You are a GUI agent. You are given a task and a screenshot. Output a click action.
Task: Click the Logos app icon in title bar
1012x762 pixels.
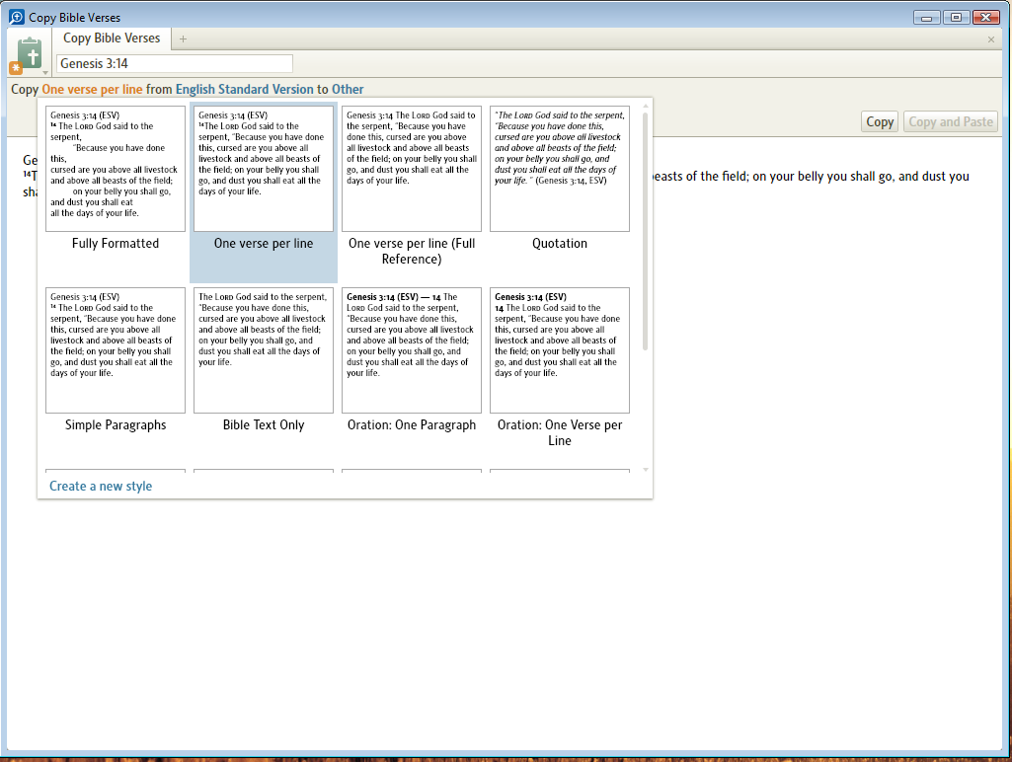click(x=16, y=17)
